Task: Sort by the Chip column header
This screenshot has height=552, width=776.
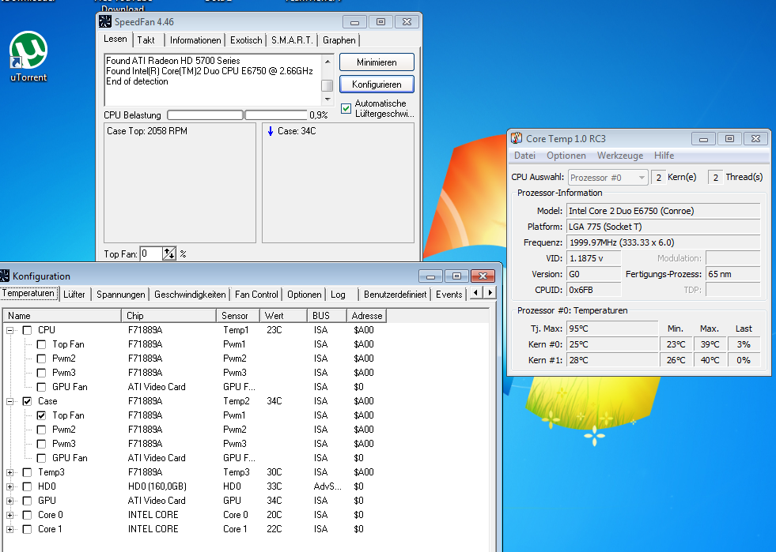Action: pos(168,315)
